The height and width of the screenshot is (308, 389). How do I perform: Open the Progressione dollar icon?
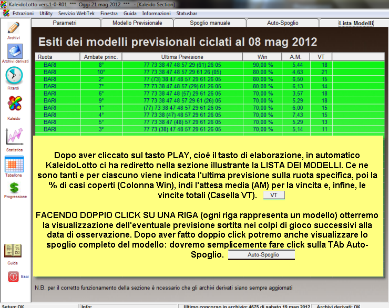(14, 188)
